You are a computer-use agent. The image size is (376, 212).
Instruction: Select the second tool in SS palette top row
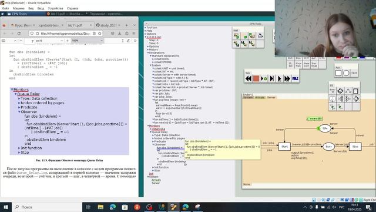point(340,91)
